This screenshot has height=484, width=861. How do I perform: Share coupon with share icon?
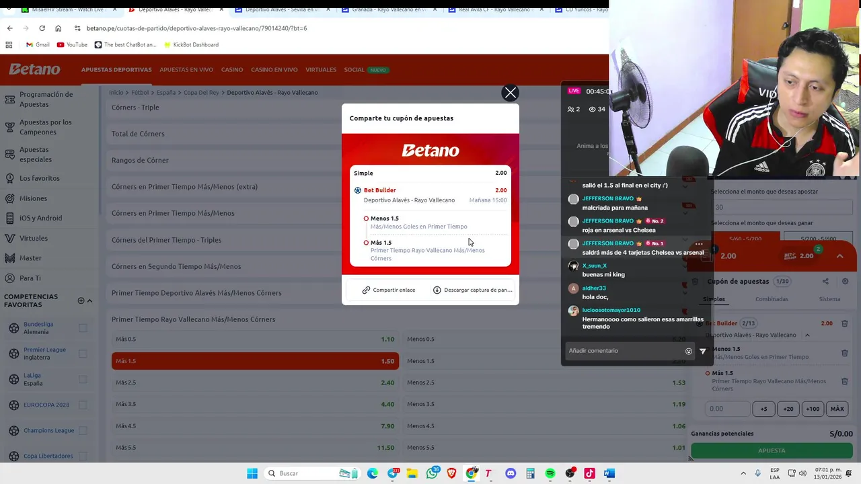point(825,282)
